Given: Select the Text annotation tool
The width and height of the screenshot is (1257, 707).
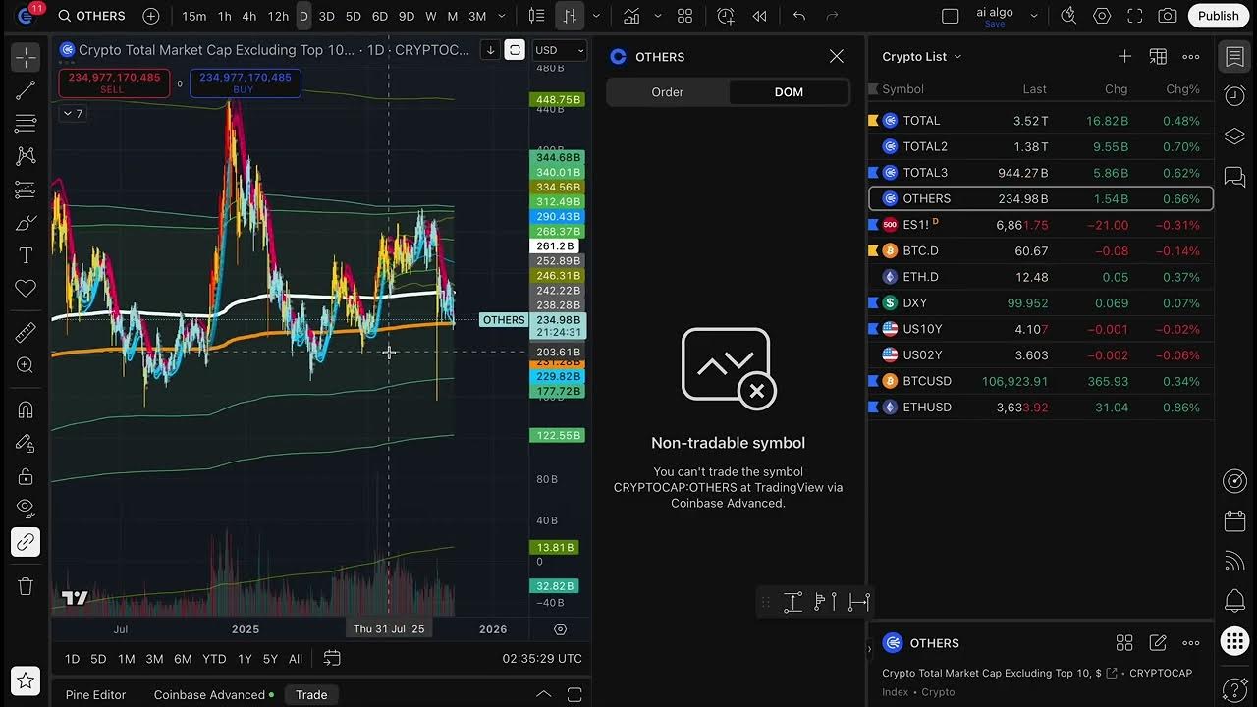Looking at the screenshot, I should [x=25, y=254].
